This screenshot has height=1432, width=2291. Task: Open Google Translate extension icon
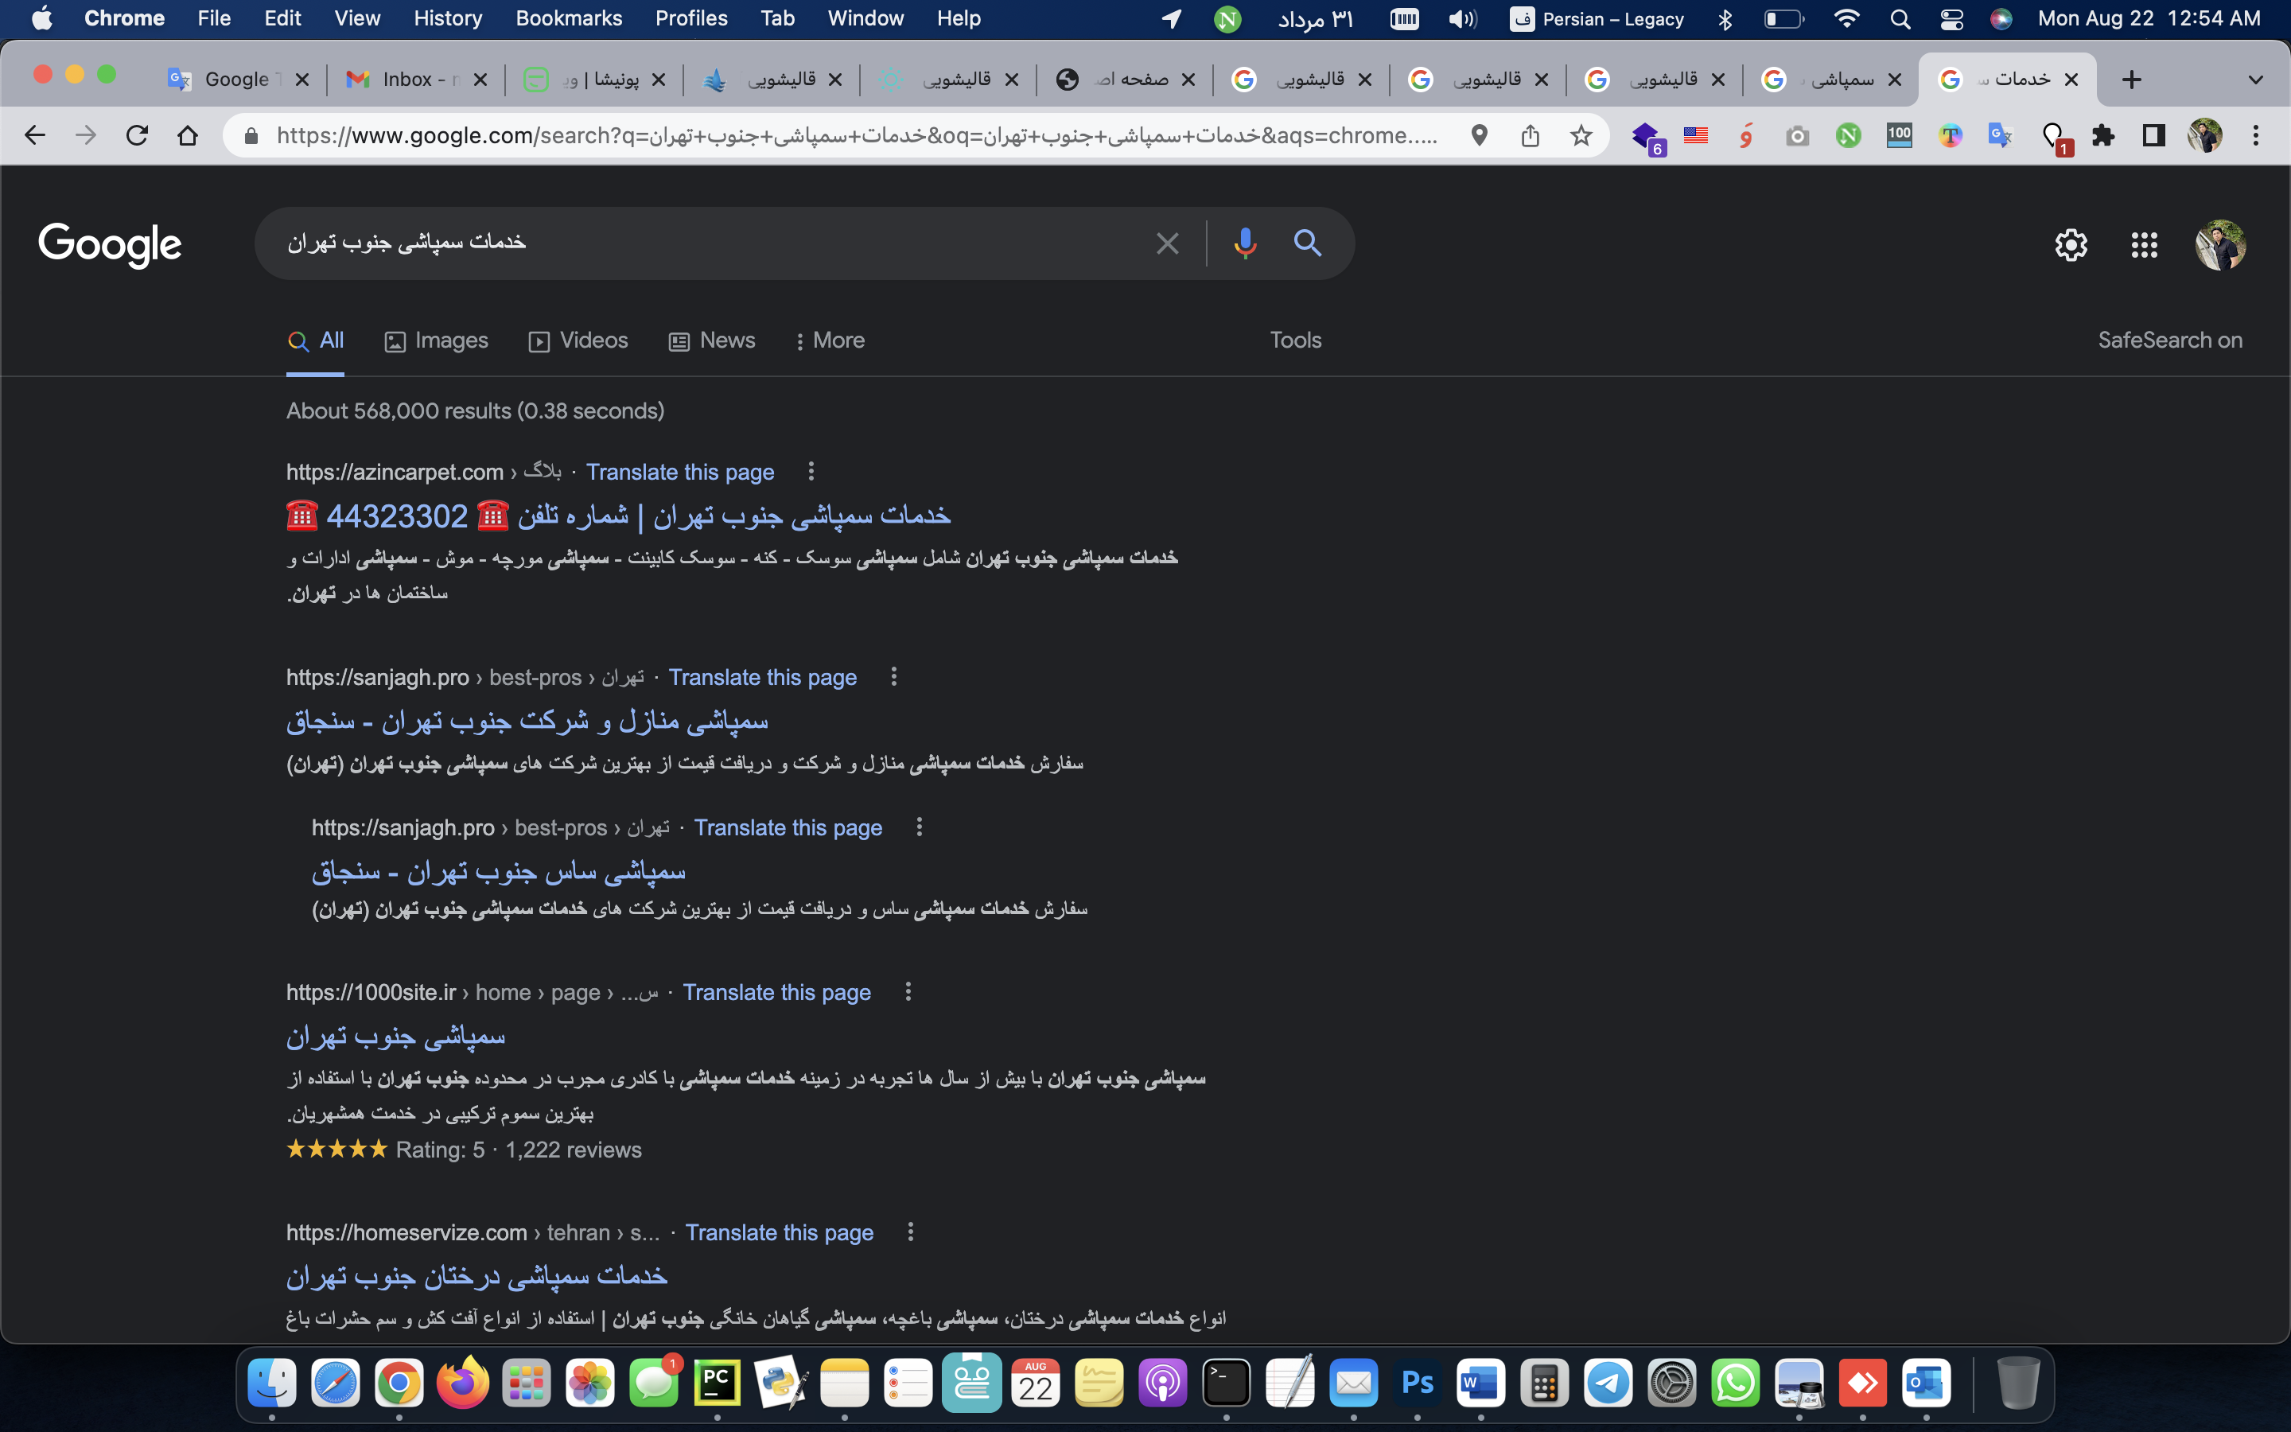[x=2001, y=135]
